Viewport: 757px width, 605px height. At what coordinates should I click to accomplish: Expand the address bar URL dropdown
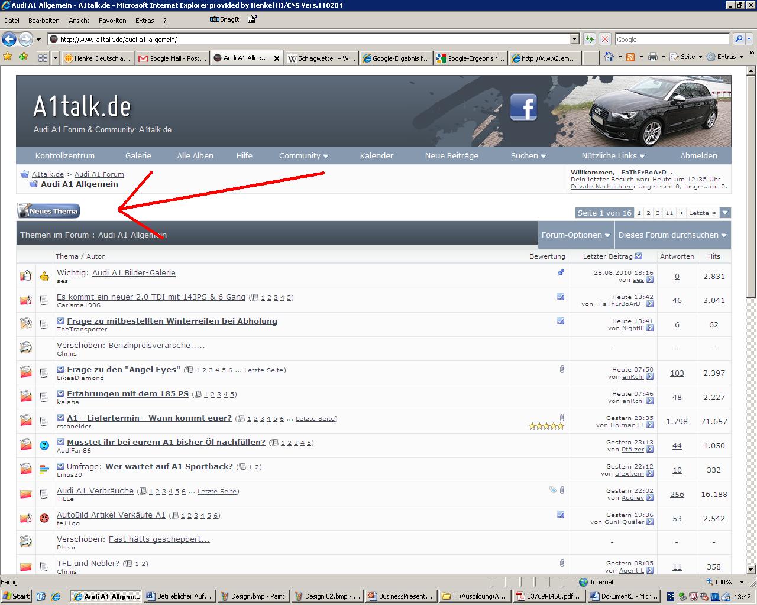(x=574, y=40)
